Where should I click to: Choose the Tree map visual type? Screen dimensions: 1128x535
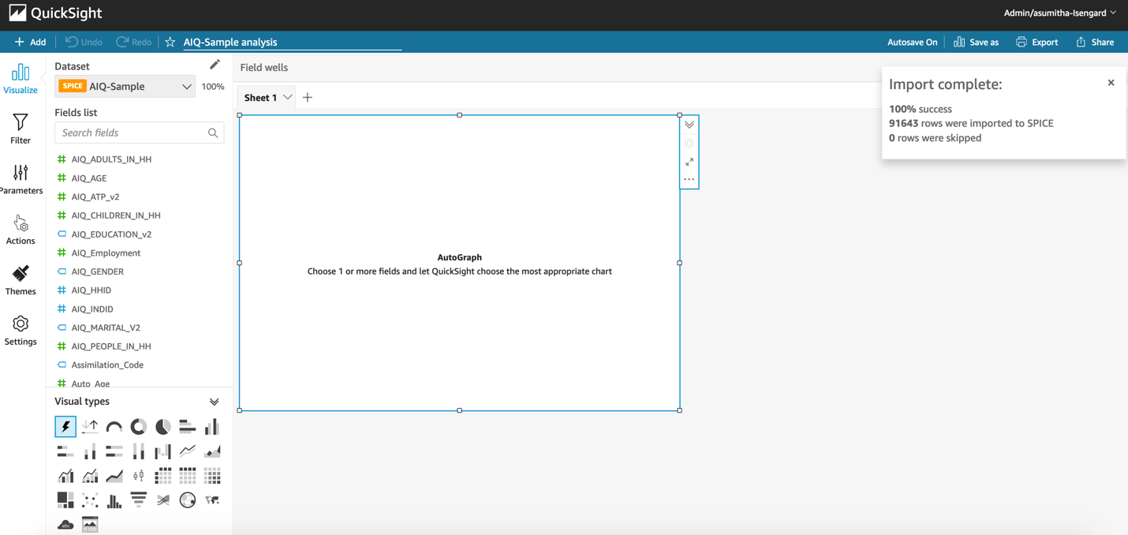click(65, 500)
